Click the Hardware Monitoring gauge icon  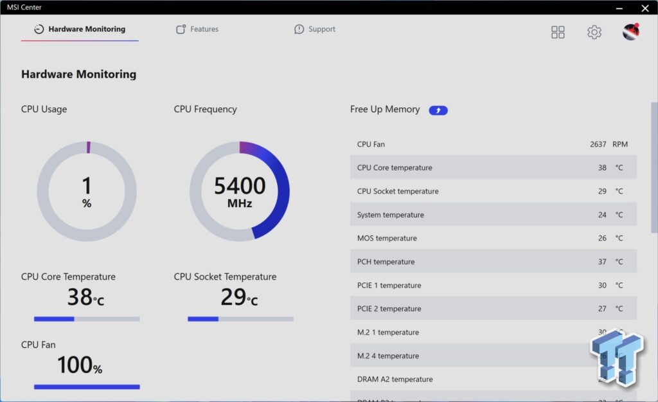39,29
